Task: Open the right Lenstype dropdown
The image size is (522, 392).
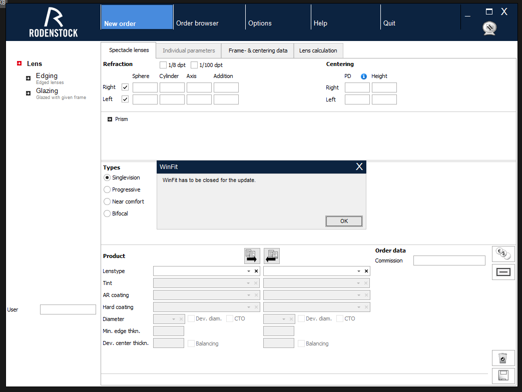Action: 358,271
